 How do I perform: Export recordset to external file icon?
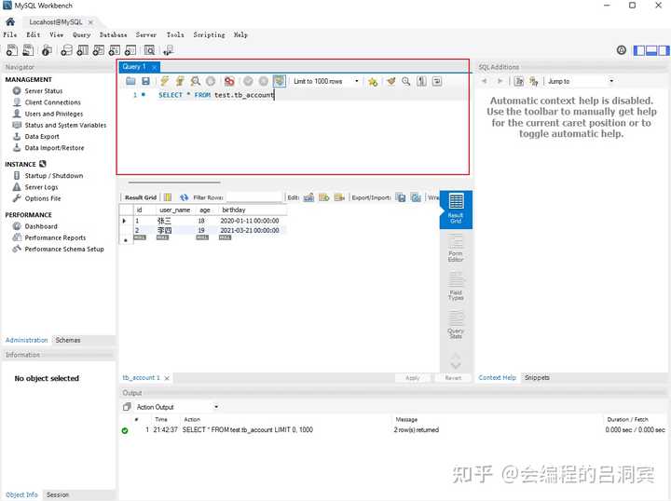[401, 197]
